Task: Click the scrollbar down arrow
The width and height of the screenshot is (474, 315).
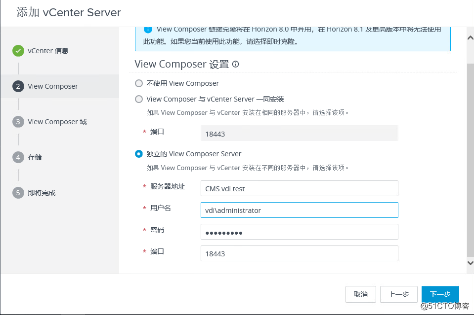Action: point(471,263)
